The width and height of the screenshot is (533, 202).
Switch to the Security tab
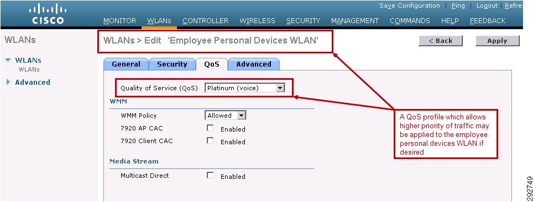click(172, 64)
